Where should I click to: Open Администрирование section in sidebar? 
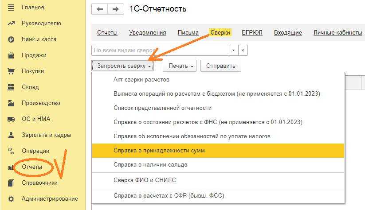[x=50, y=199]
